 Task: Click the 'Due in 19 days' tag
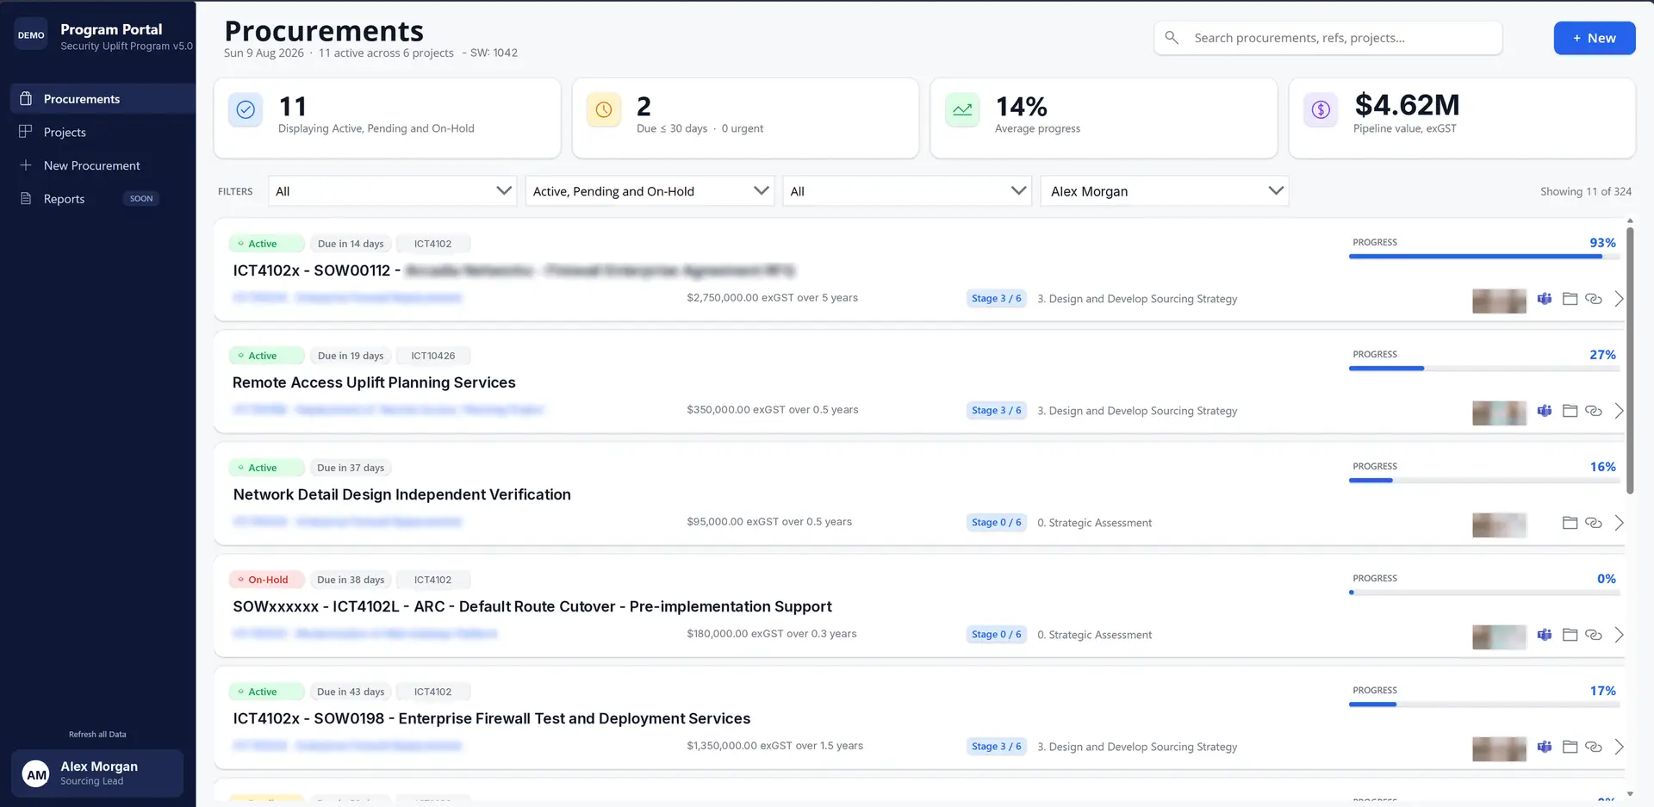point(351,356)
